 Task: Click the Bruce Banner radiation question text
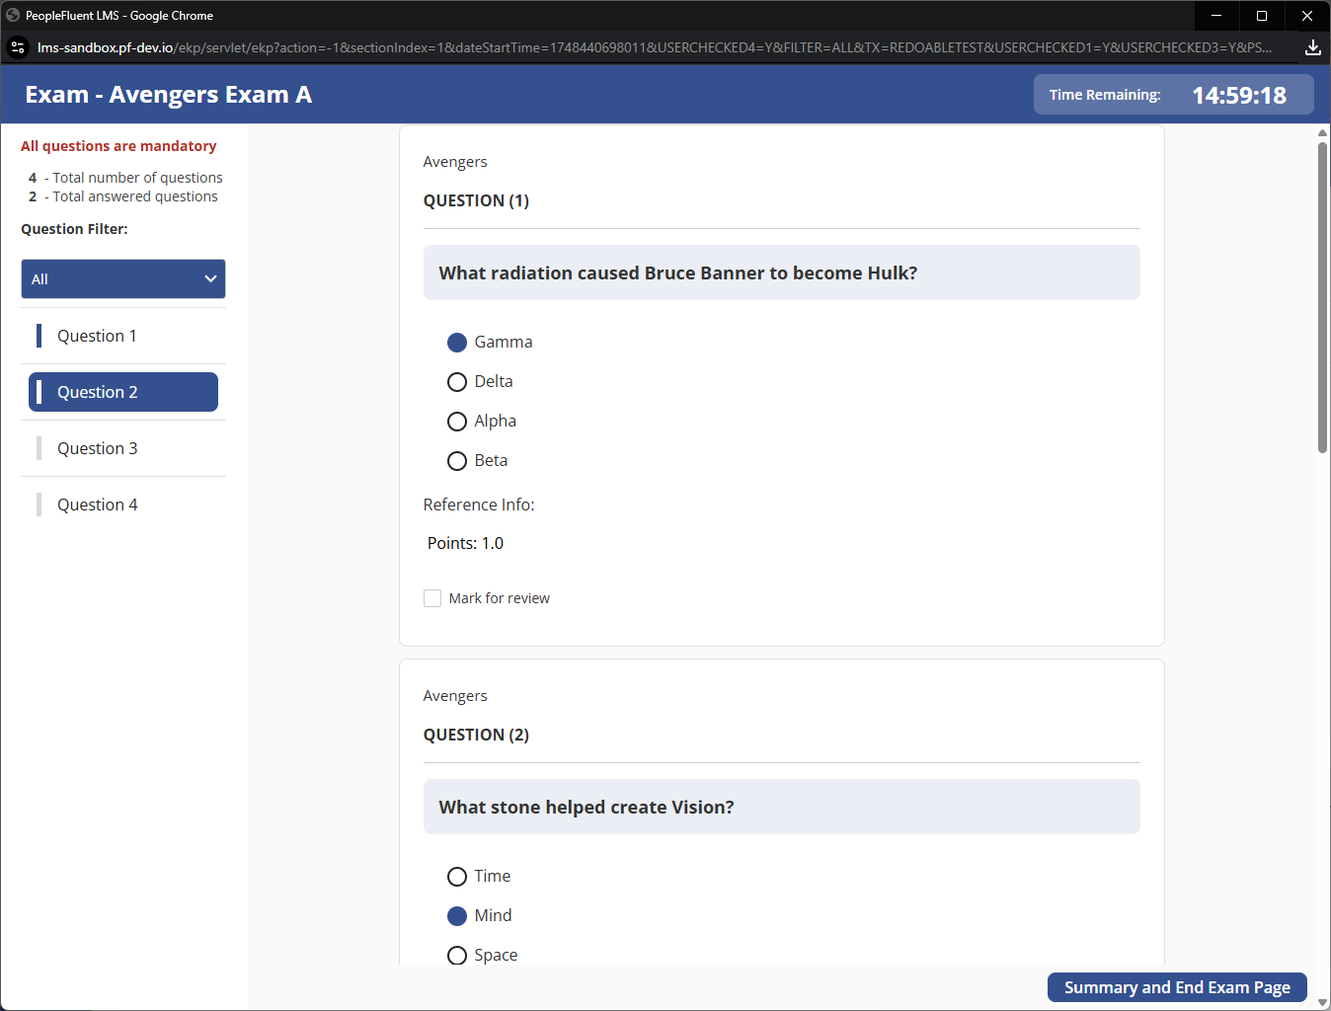pyautogui.click(x=678, y=273)
